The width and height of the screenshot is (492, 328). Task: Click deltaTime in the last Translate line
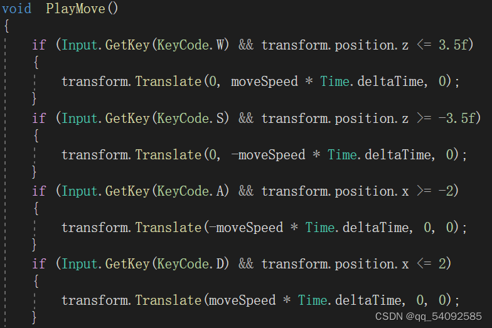(368, 300)
